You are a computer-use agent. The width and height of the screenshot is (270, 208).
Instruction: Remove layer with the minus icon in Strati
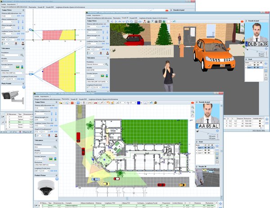[217, 149]
